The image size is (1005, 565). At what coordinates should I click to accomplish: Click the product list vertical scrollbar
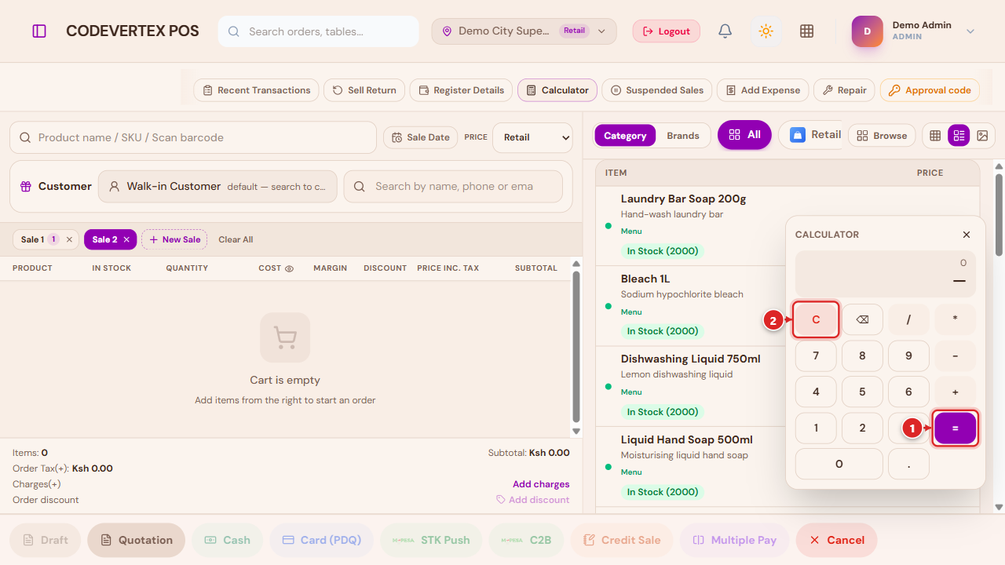pyautogui.click(x=999, y=214)
